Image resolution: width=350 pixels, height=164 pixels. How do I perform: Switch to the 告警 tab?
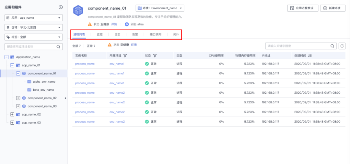[135, 35]
